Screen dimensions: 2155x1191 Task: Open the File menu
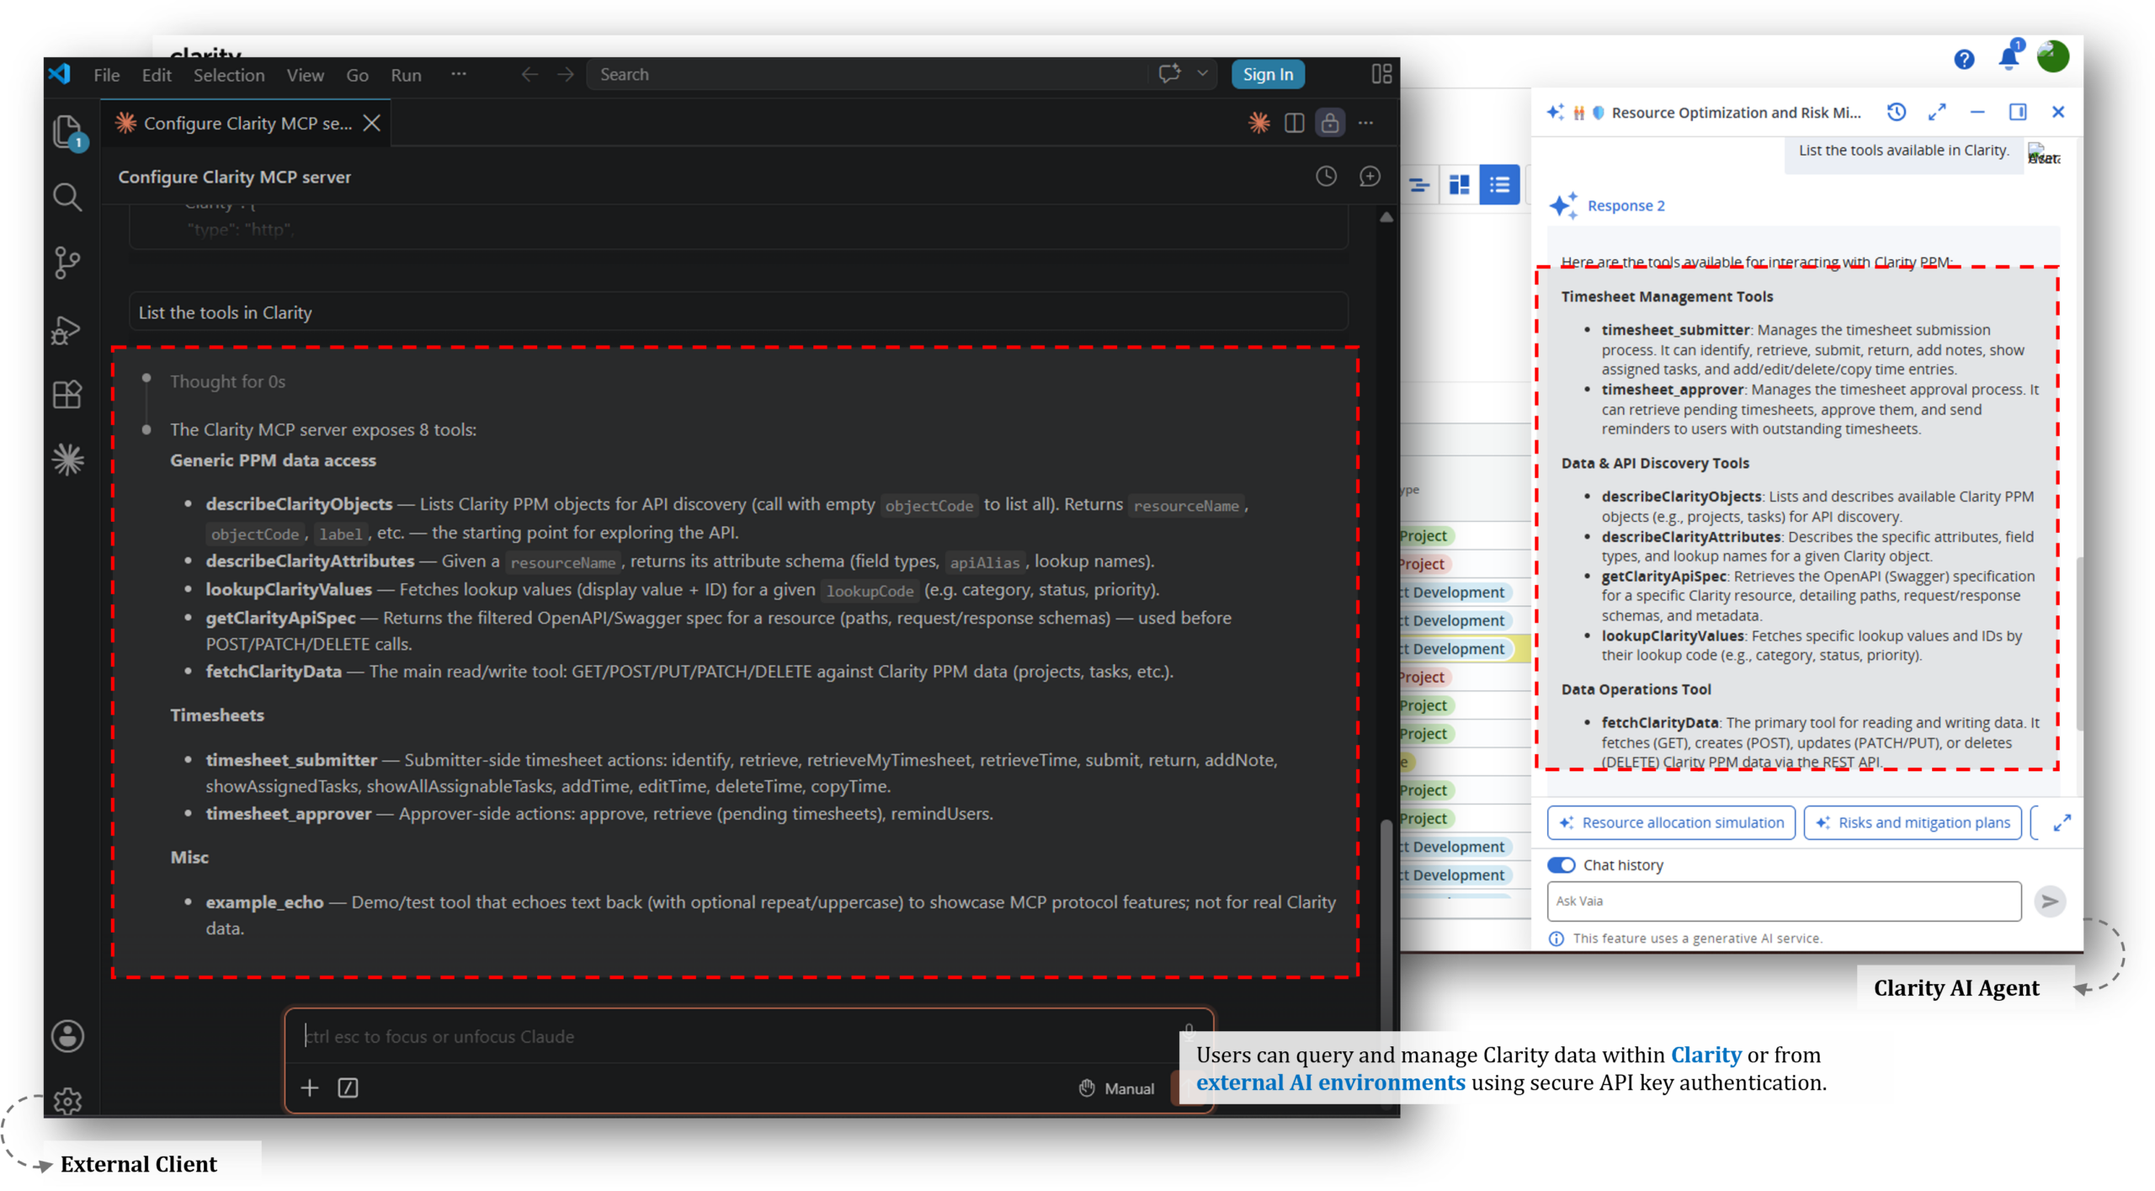[x=106, y=75]
